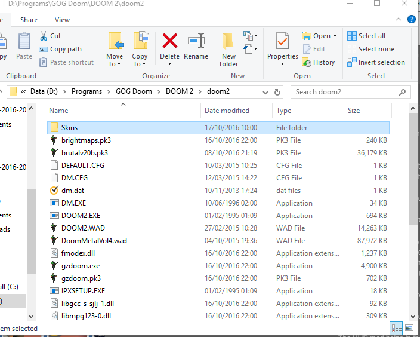Click navigation pane scrollbar up arrow
Screen dimensions: 420x337
(32, 108)
